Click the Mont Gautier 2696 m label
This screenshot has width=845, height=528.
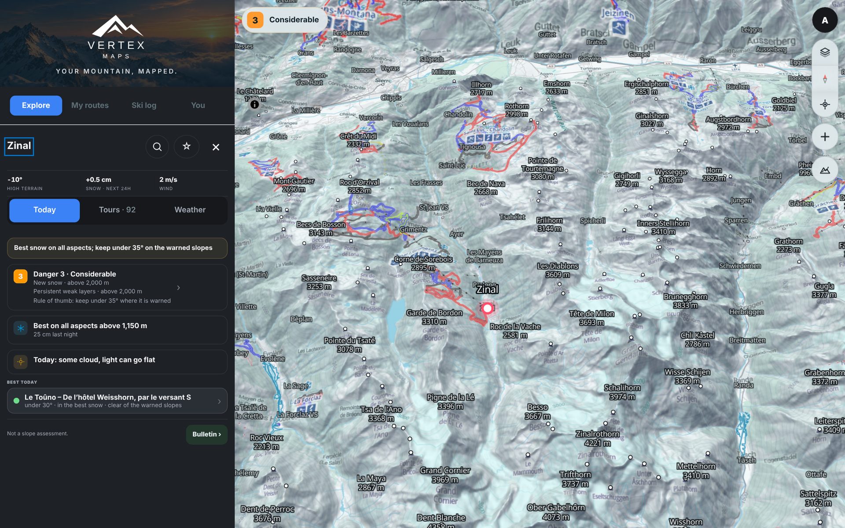pyautogui.click(x=294, y=185)
